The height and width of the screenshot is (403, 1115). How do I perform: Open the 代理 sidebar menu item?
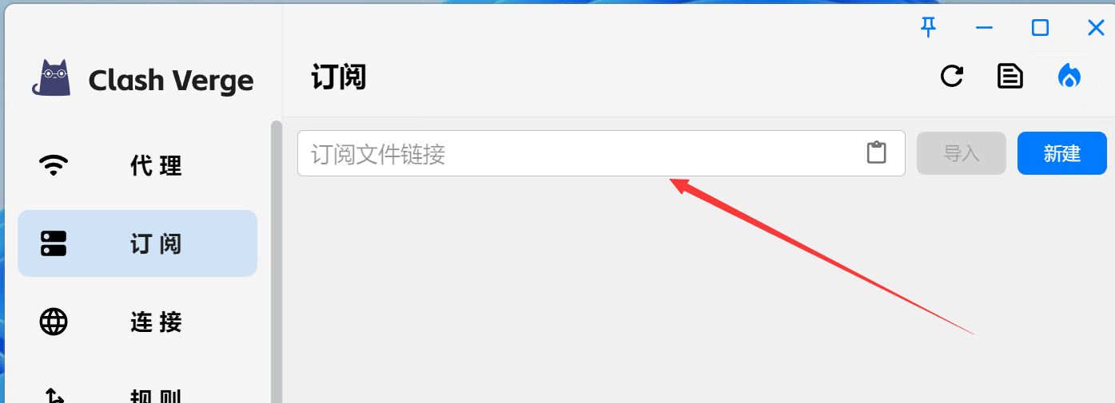137,165
